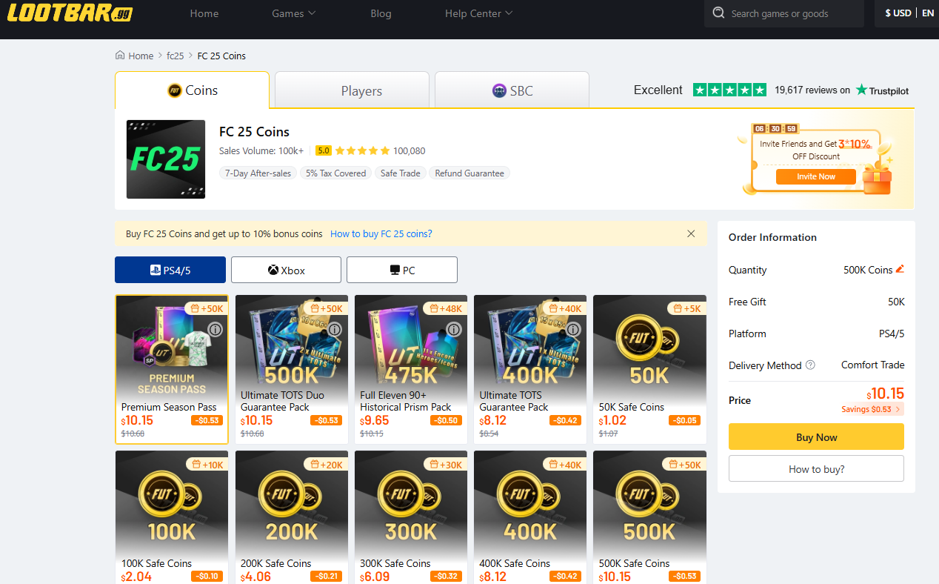This screenshot has height=584, width=939.
Task: Select the 100K Safe Coins card
Action: (x=172, y=517)
